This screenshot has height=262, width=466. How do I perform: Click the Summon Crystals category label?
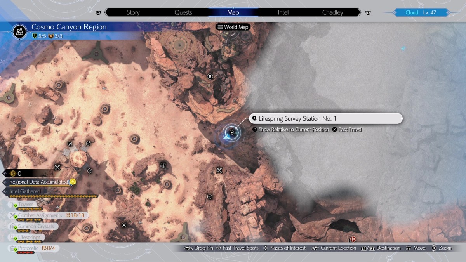pyautogui.click(x=36, y=226)
